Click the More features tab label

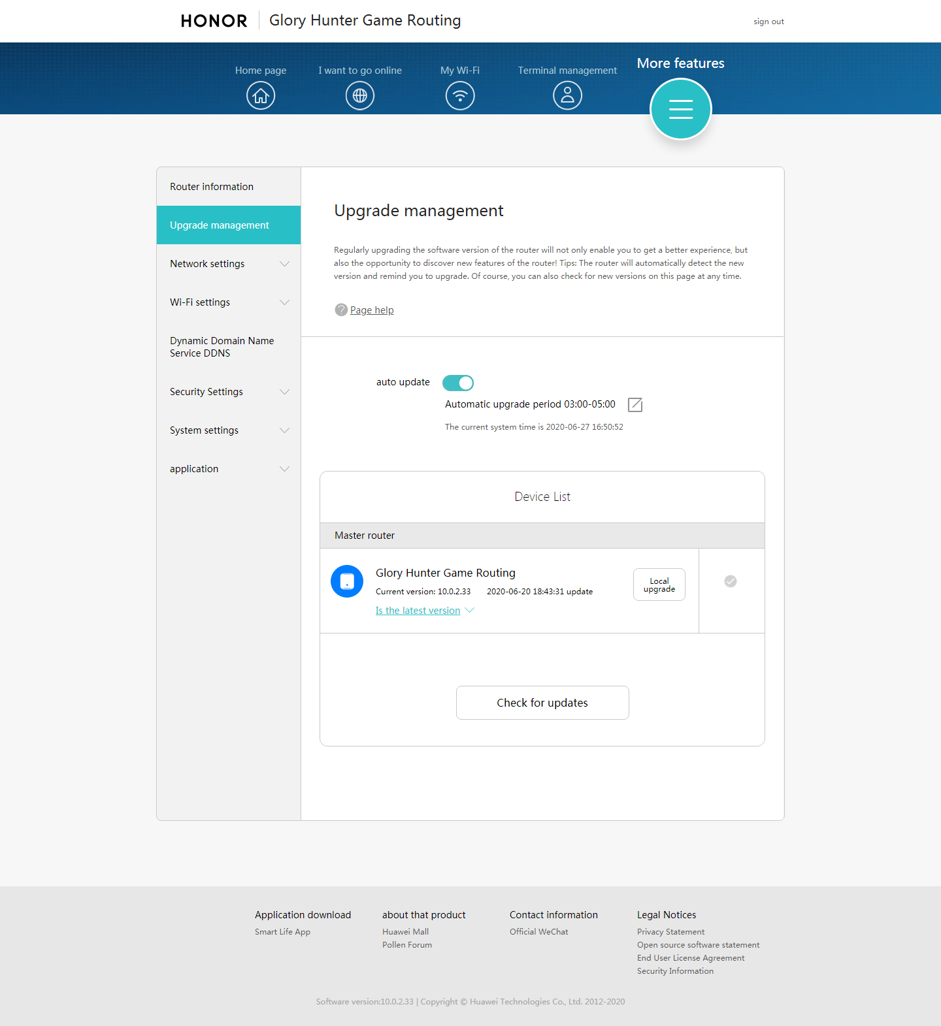(681, 63)
